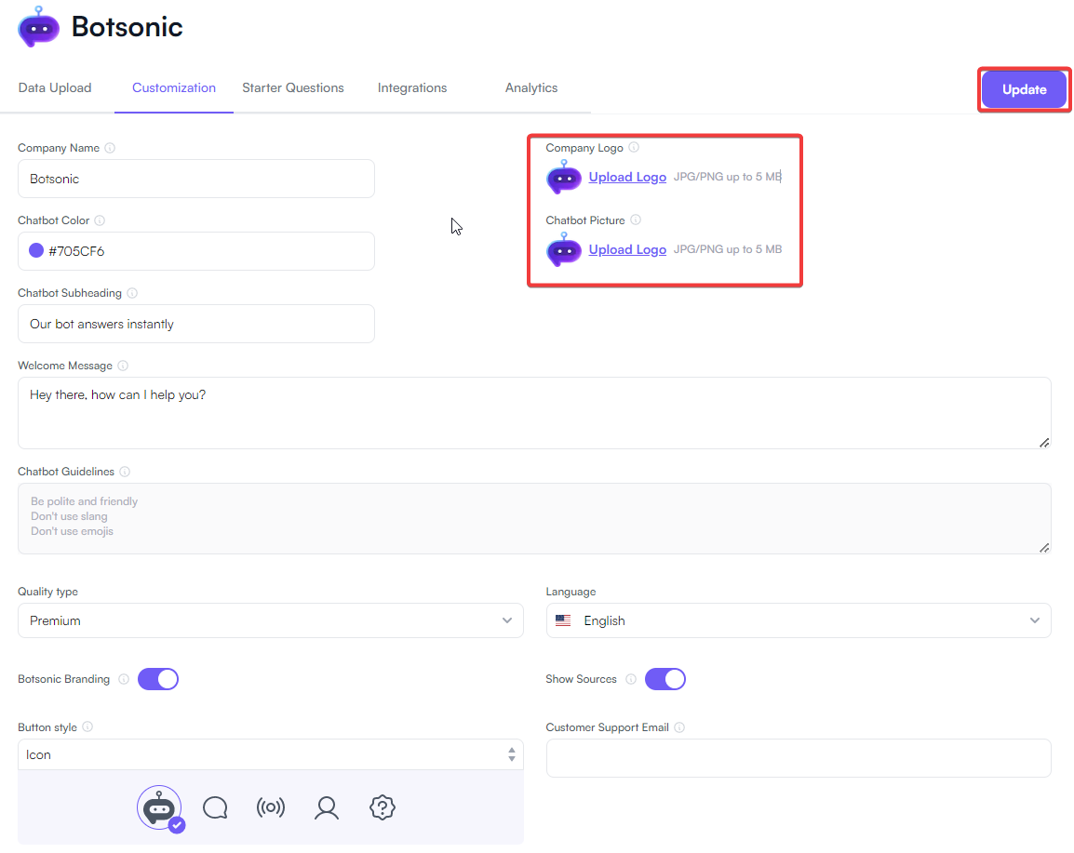Toggle the Show Sources switch
The height and width of the screenshot is (853, 1074).
pos(665,679)
